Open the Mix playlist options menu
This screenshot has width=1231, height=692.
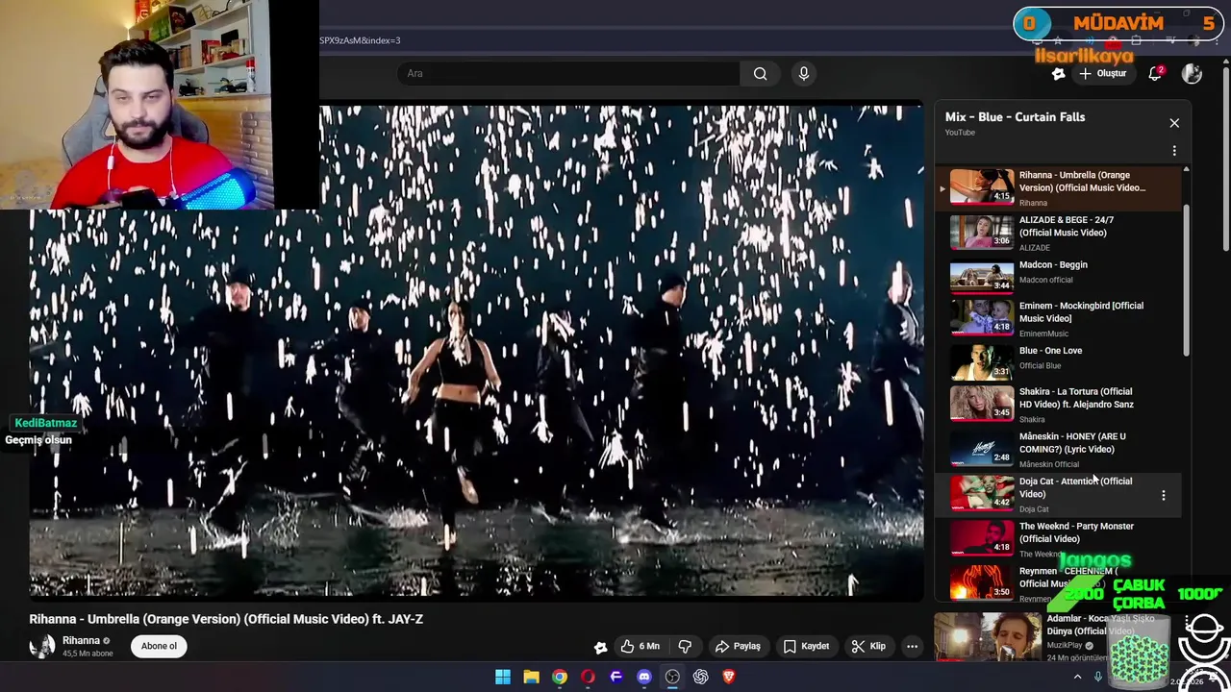[x=1174, y=151]
